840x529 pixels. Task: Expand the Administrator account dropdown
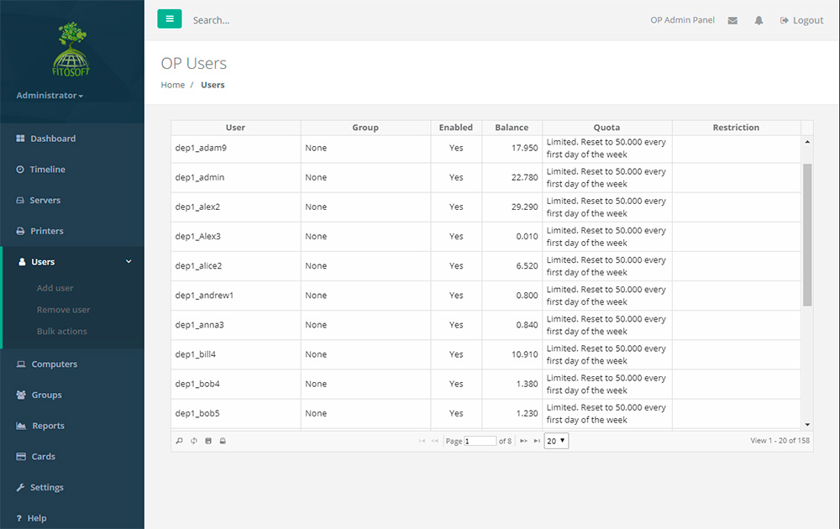(50, 96)
